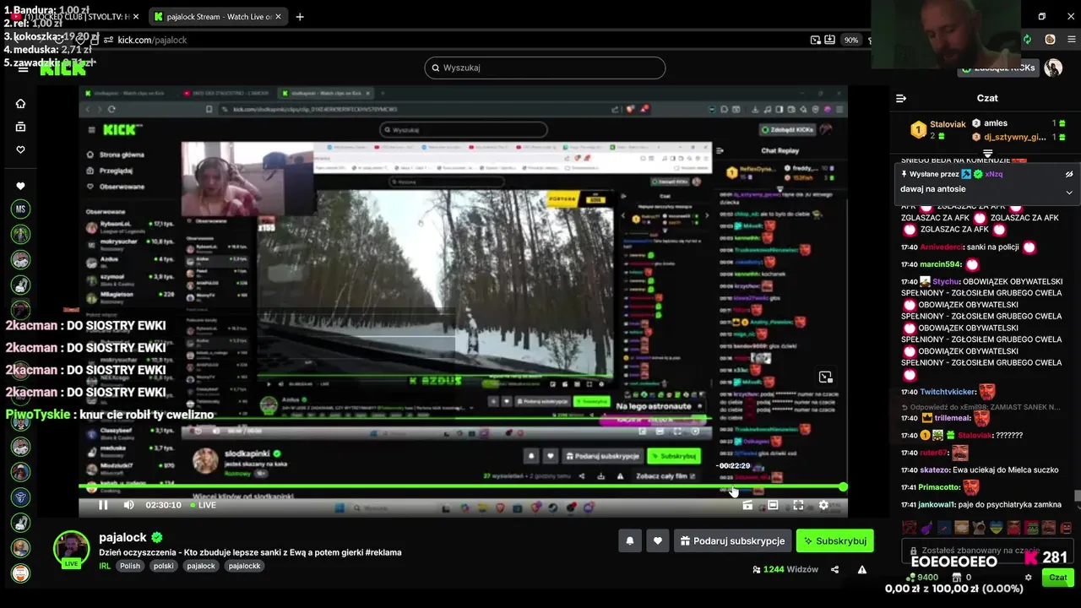Click the xNzq pinned message sender
The width and height of the screenshot is (1081, 608).
point(994,174)
